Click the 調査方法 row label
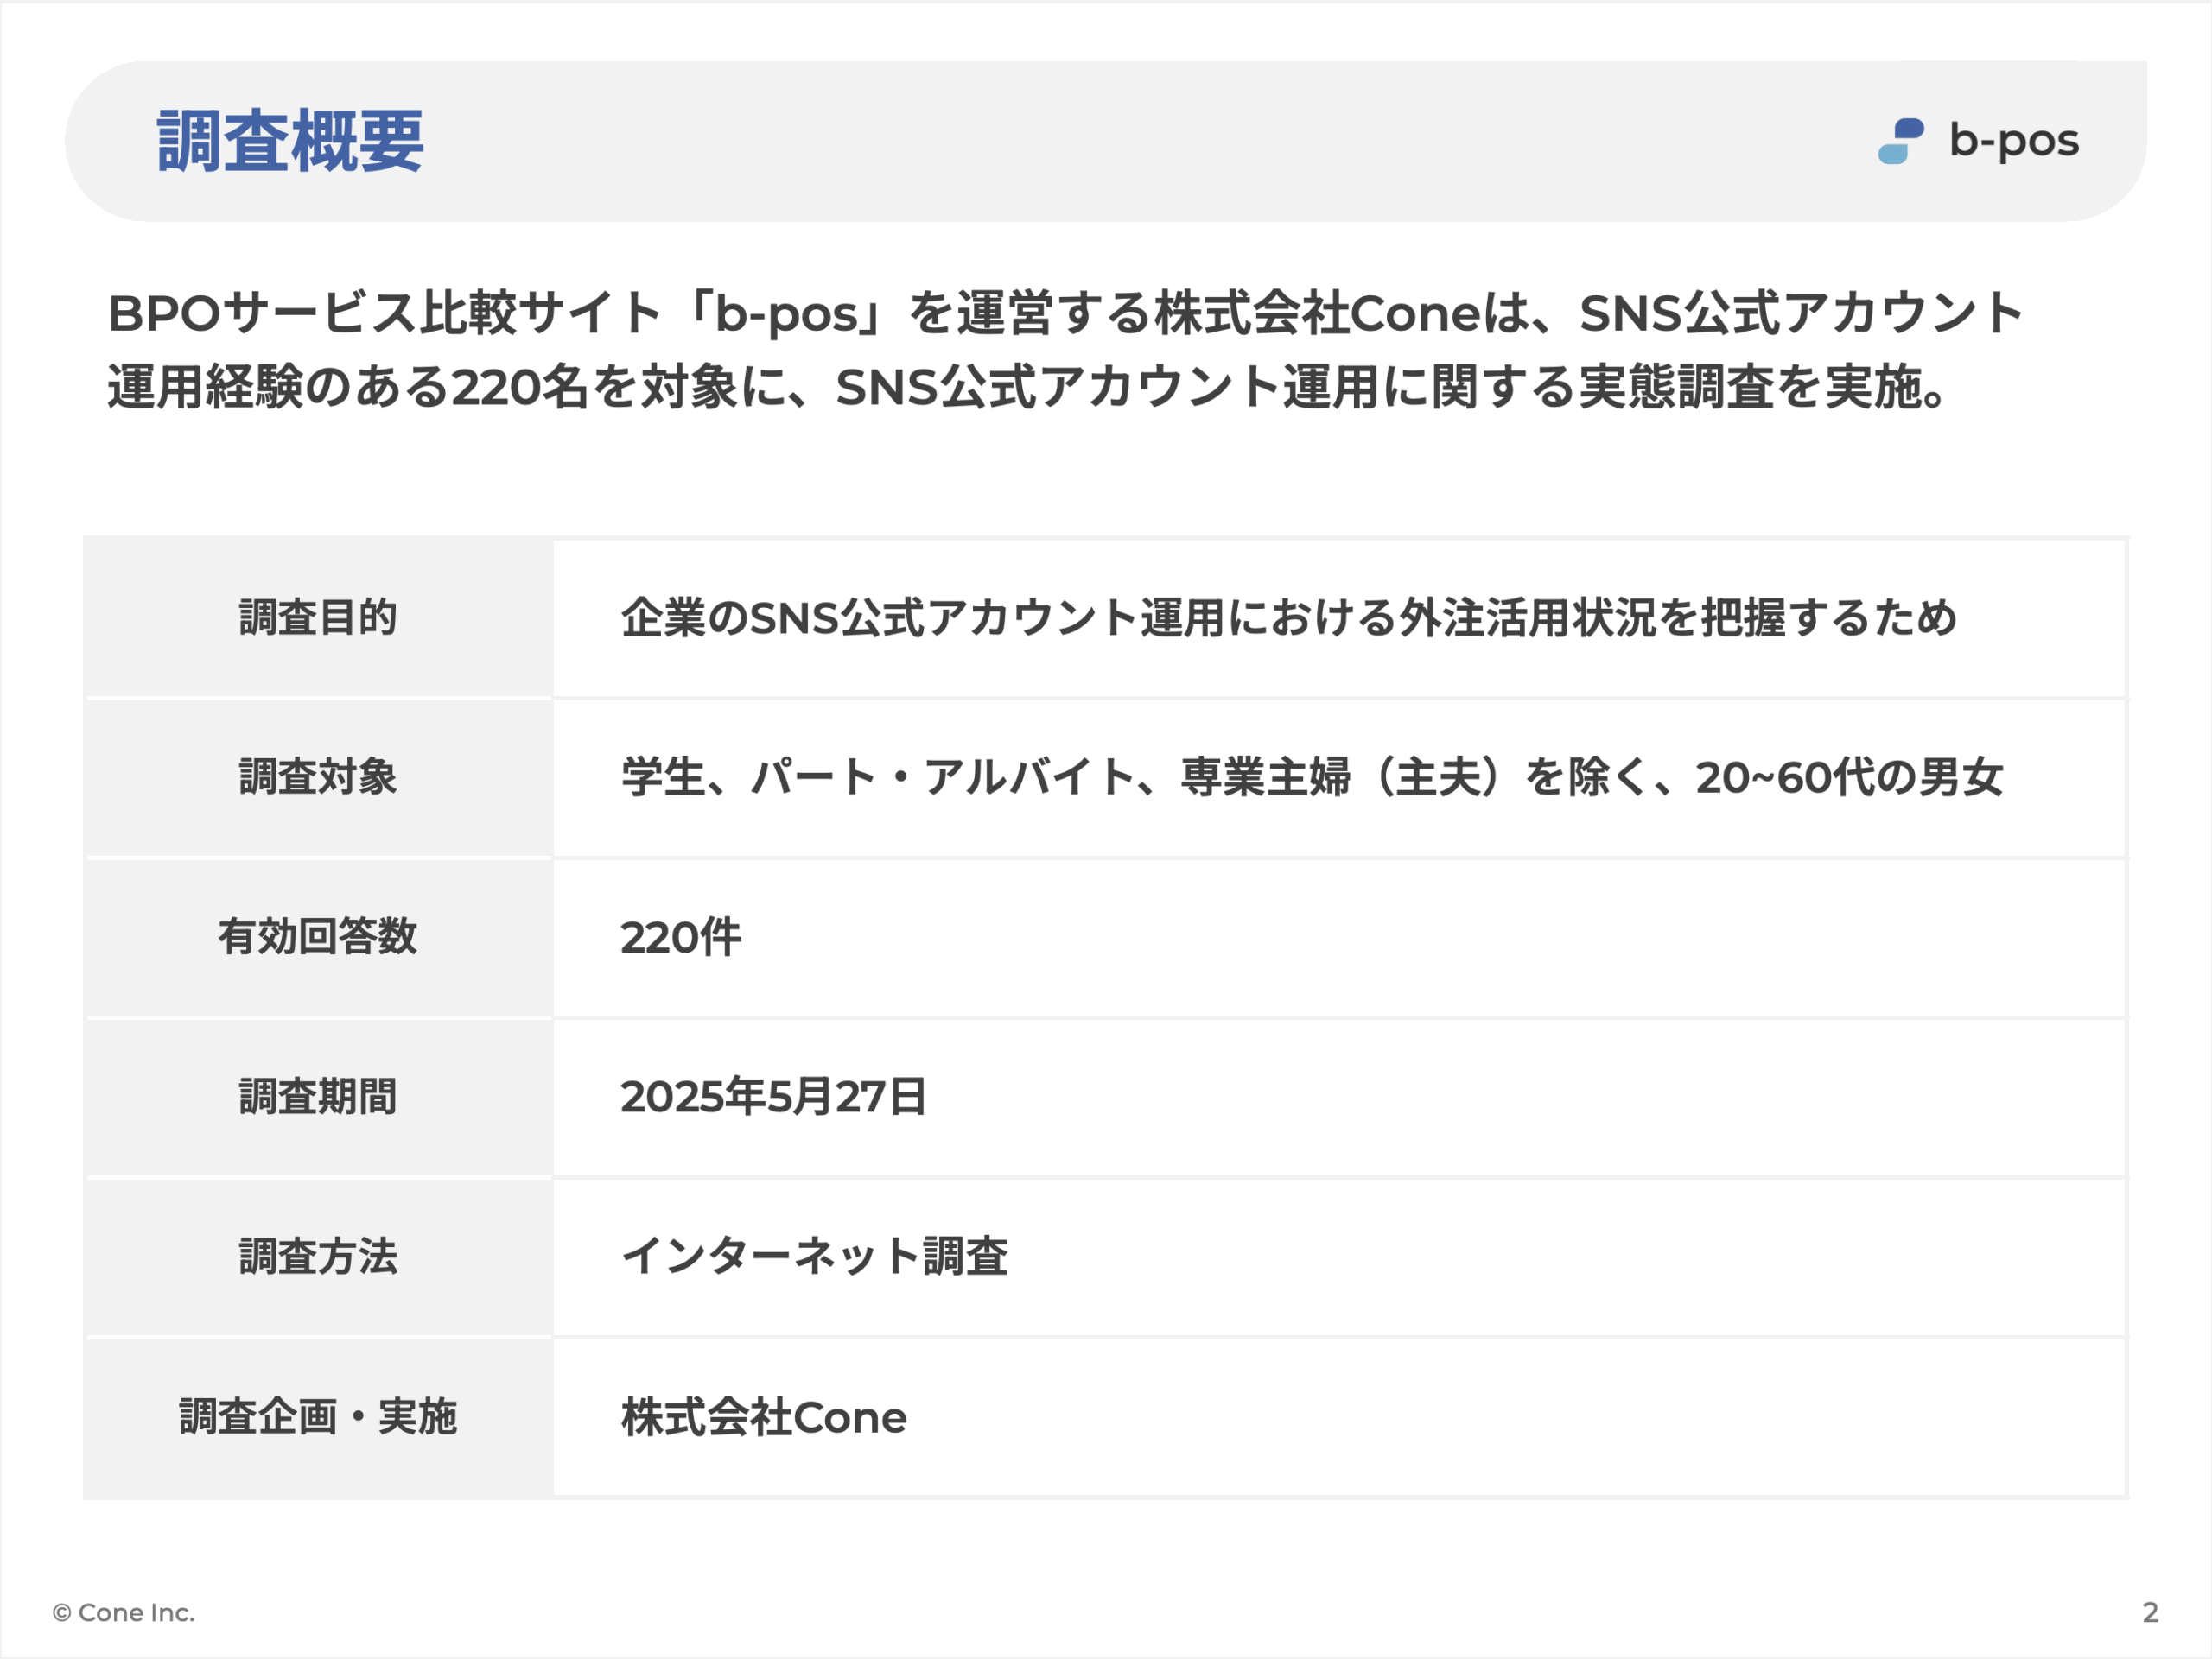The image size is (2212, 1659). point(318,1257)
